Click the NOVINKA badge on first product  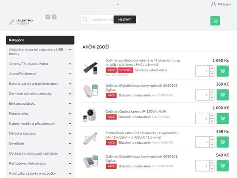click(x=125, y=70)
